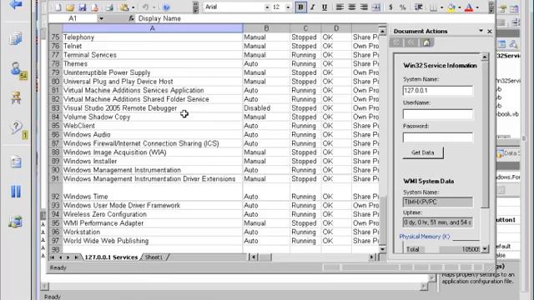Click the blue back arrow in the left sidebar
The image size is (534, 300).
pos(16,5)
